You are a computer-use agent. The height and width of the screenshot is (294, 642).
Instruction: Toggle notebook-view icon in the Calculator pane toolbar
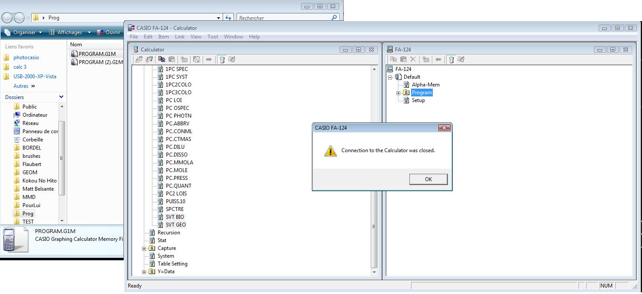(x=232, y=59)
